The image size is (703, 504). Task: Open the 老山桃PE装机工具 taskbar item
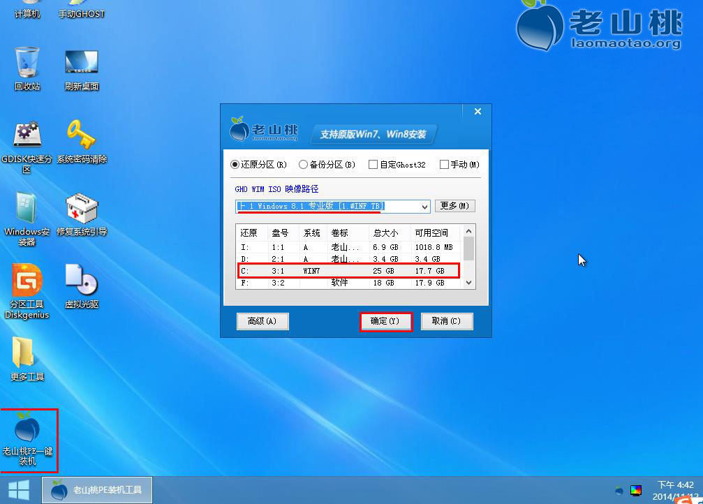[x=96, y=489]
